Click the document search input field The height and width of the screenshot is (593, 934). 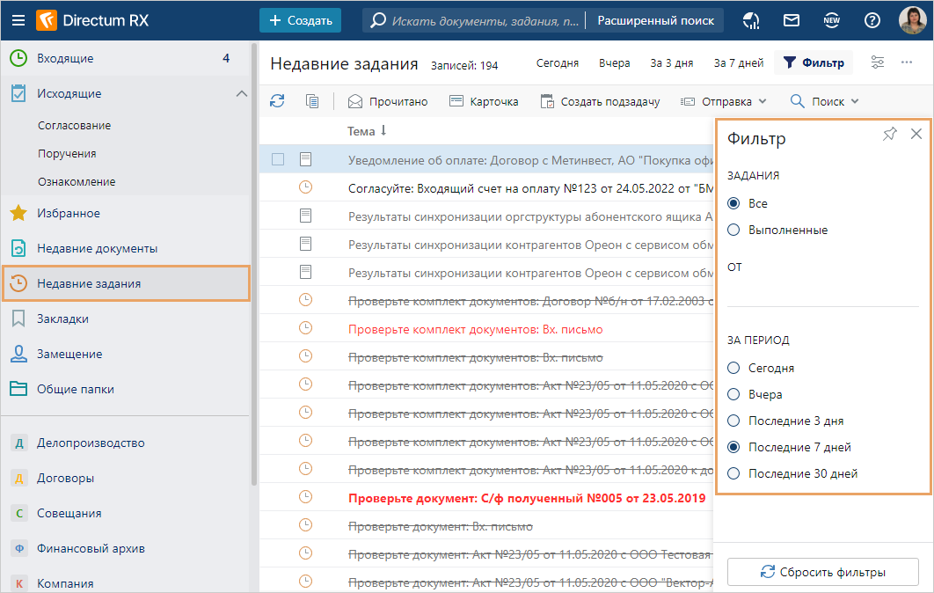tap(485, 20)
